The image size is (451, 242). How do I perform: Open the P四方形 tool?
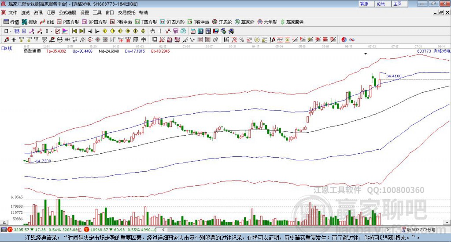click(x=68, y=22)
